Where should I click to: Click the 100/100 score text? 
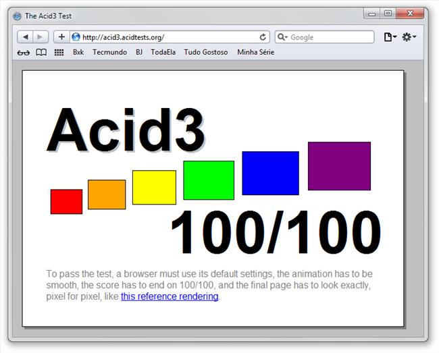(276, 232)
